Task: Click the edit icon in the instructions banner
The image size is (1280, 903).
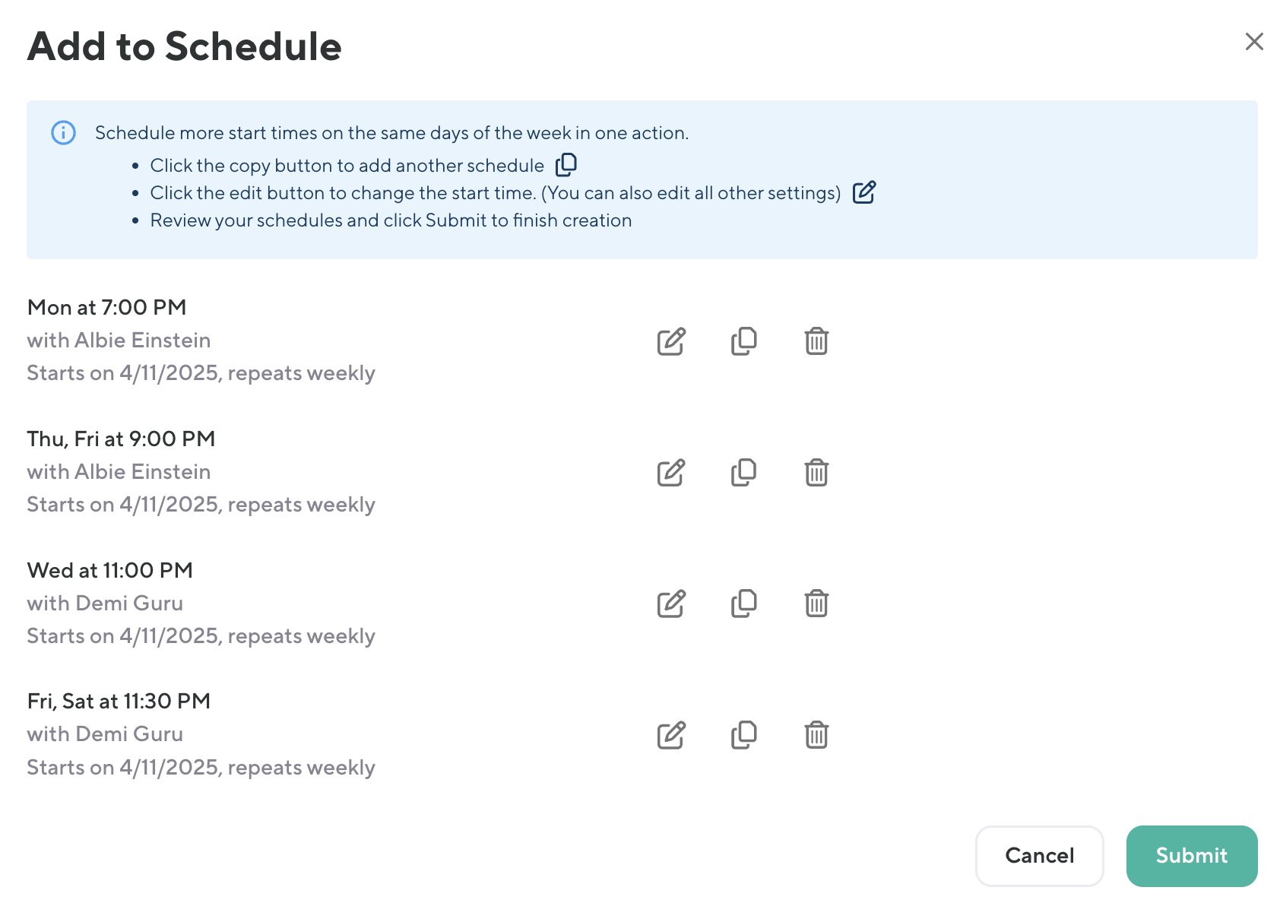Action: tap(864, 192)
